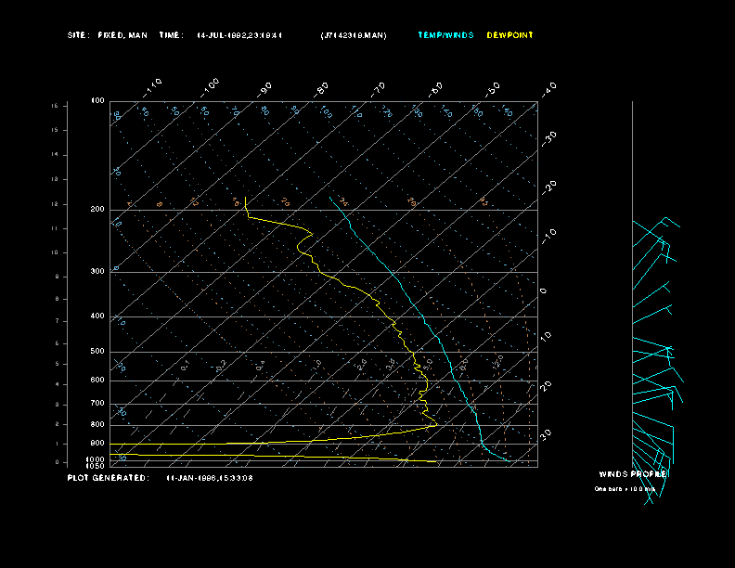Click the 500 pressure level label

coord(97,351)
